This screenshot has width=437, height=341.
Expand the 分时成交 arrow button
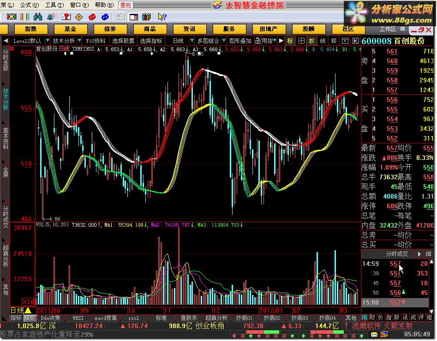click(419, 254)
